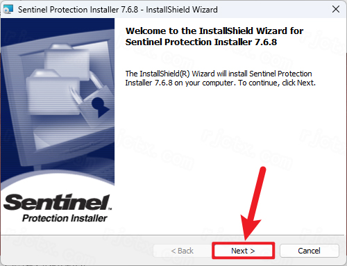Click the Sentinel logo wordmark
Screen dimensions: 347x266
[56, 202]
